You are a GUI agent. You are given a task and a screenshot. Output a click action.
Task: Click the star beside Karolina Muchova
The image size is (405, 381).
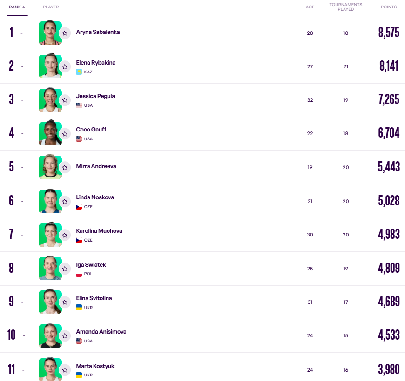pyautogui.click(x=65, y=235)
